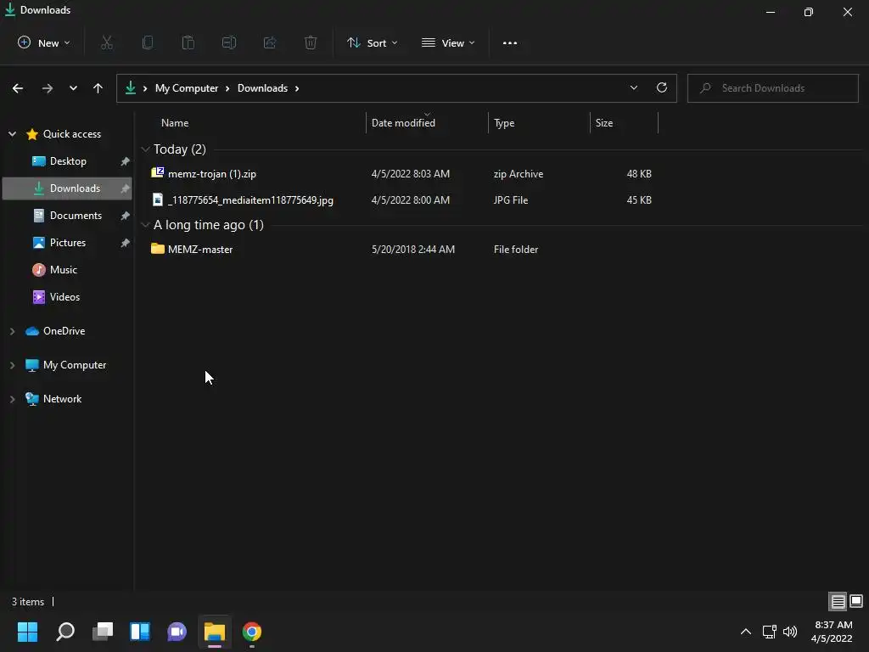869x652 pixels.
Task: Click the Paste clipboard icon
Action: [188, 42]
